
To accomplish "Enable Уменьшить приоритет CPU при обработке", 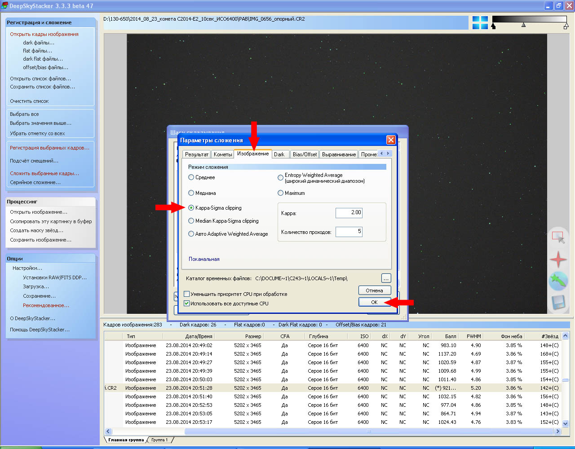I will pos(187,294).
